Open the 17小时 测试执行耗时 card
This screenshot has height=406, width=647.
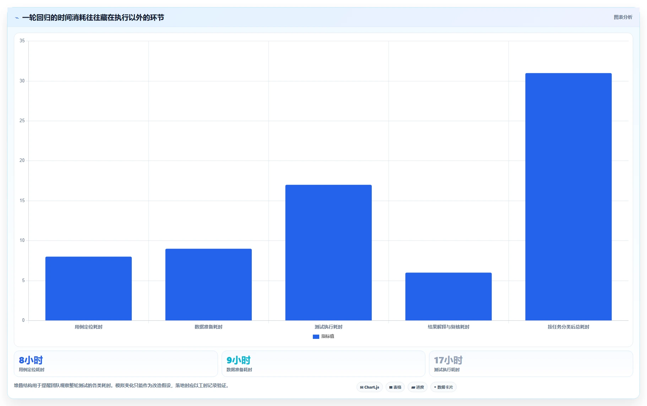[531, 364]
